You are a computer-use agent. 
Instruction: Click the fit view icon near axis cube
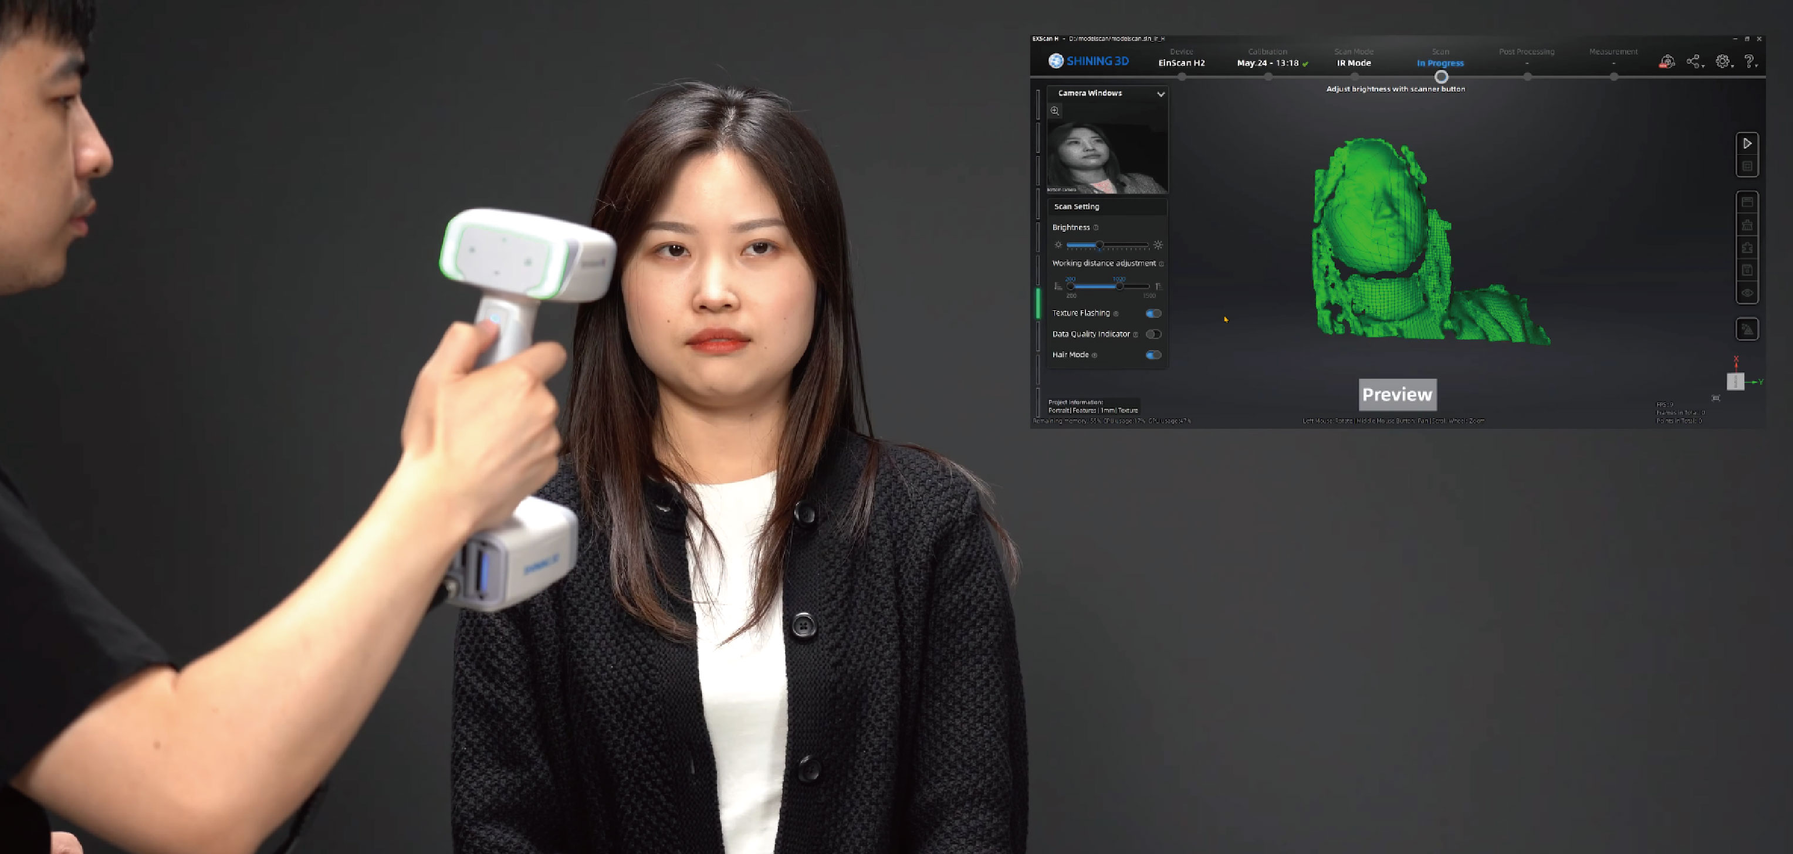[1716, 398]
